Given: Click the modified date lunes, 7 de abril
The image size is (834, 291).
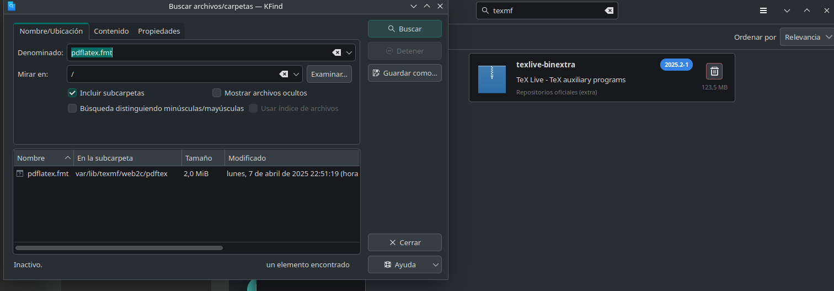Looking at the screenshot, I should tap(292, 173).
